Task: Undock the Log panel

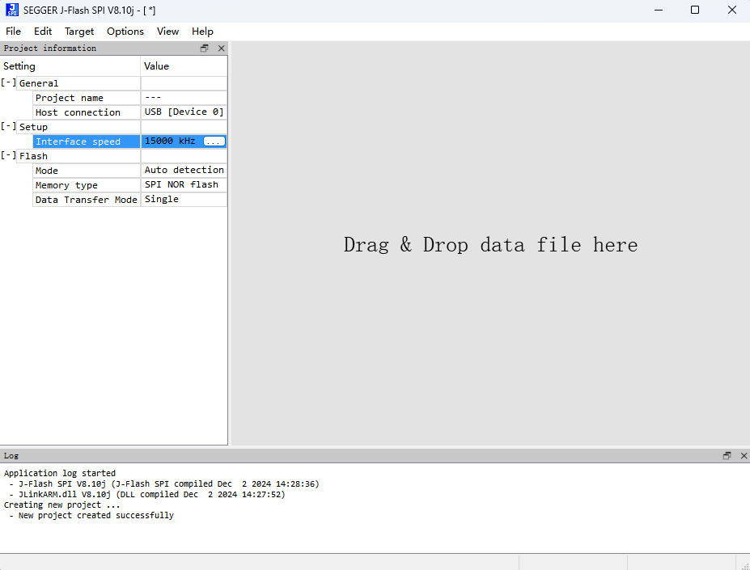Action: [727, 456]
